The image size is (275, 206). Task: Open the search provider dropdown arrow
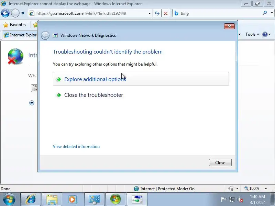coord(272,13)
